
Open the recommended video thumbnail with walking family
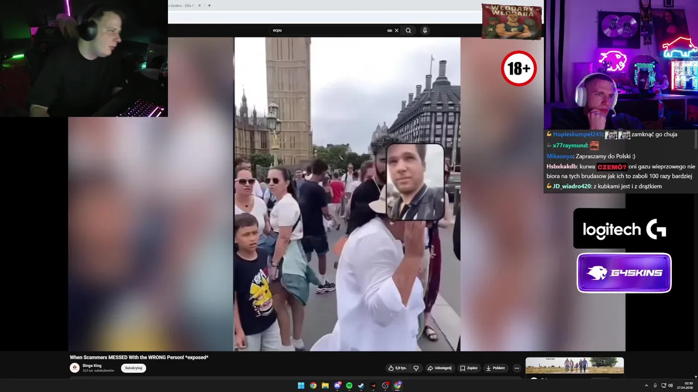pyautogui.click(x=575, y=365)
